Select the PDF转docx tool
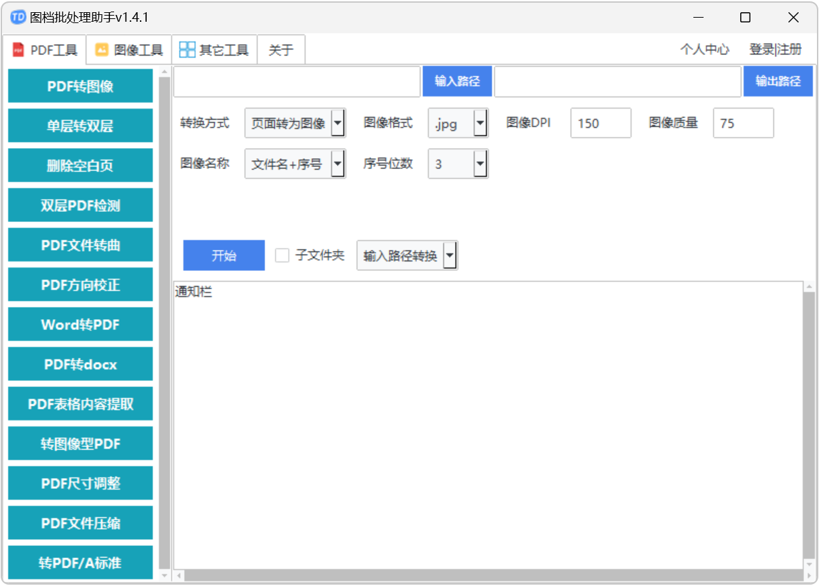Viewport: 819px width, 586px height. [x=80, y=364]
